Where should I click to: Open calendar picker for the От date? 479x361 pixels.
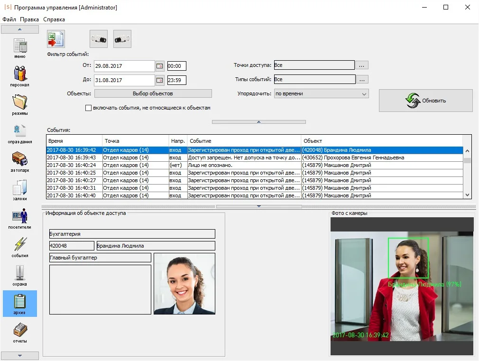pos(160,66)
